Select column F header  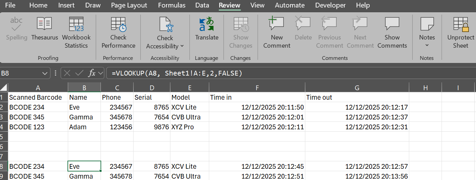257,88
